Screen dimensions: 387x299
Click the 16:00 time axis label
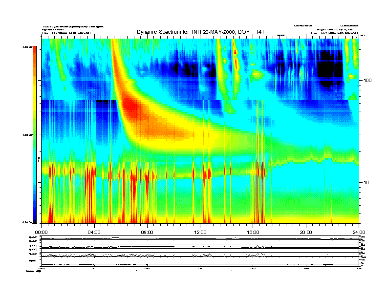tap(253, 233)
